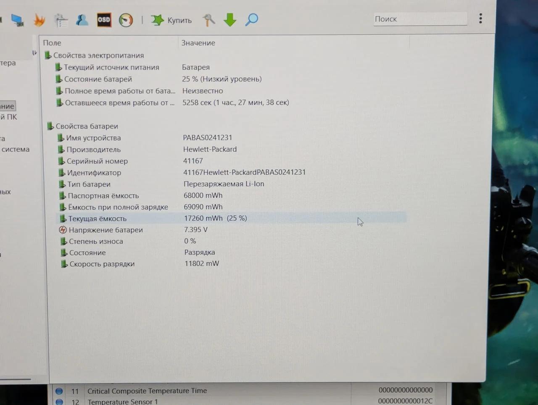The image size is (538, 405).
Task: Select Temperature Sensor 1 in background window
Action: click(122, 401)
